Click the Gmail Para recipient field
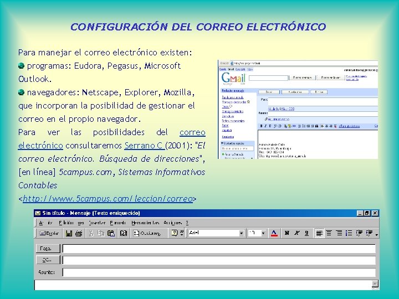Screen dimensions: 399x299 point(323,102)
